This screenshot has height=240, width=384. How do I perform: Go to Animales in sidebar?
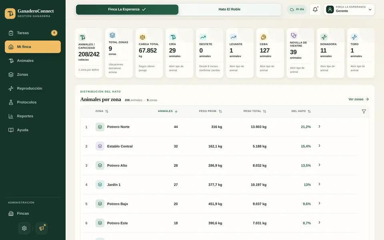coord(33,61)
